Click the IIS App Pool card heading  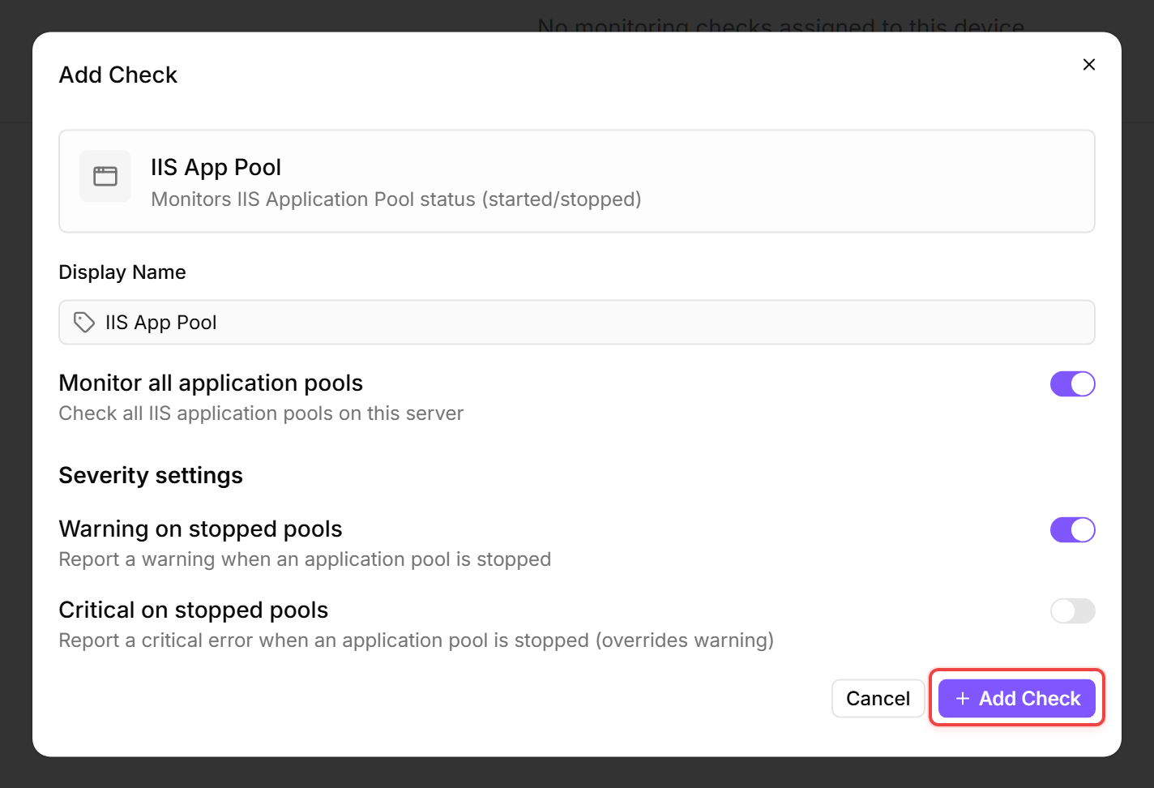(x=216, y=167)
